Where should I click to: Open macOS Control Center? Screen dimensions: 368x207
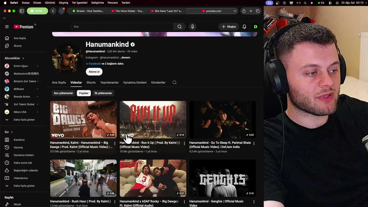330,3
